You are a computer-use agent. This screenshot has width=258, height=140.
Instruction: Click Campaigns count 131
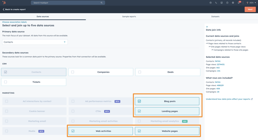[x=219, y=71]
